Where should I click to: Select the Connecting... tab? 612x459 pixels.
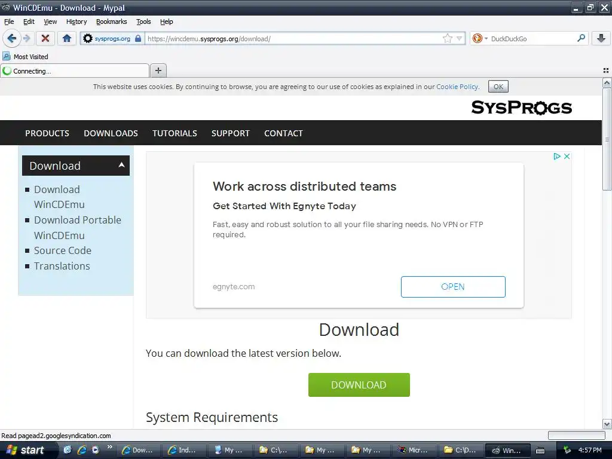pos(75,71)
